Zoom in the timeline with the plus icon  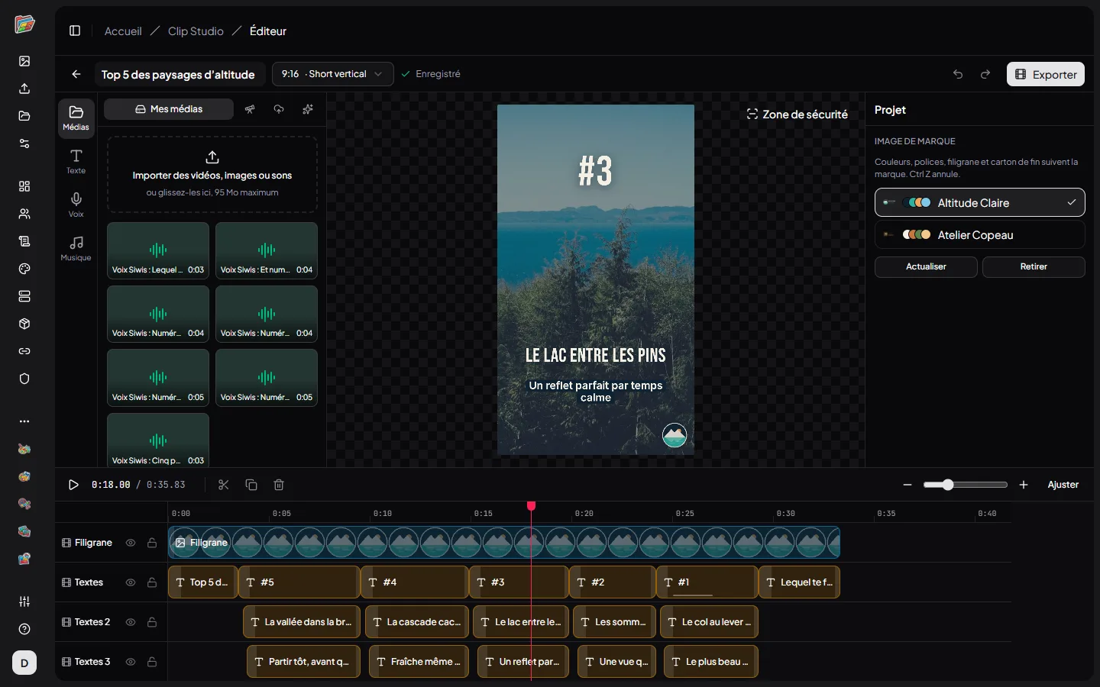pyautogui.click(x=1024, y=485)
